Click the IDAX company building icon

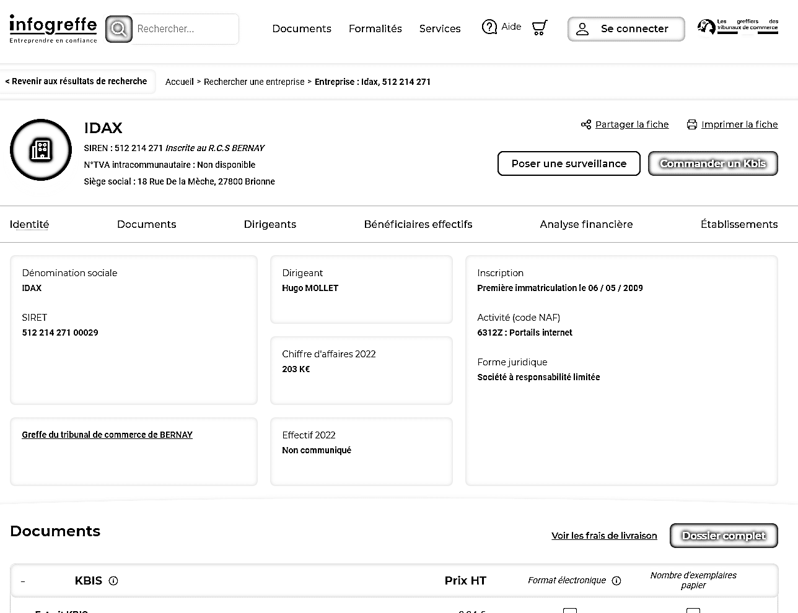pyautogui.click(x=41, y=150)
